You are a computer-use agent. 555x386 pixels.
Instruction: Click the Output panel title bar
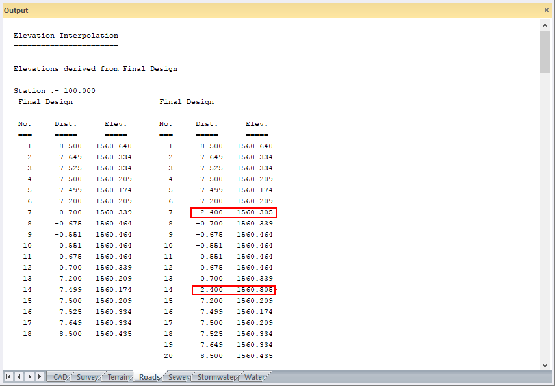click(x=260, y=10)
